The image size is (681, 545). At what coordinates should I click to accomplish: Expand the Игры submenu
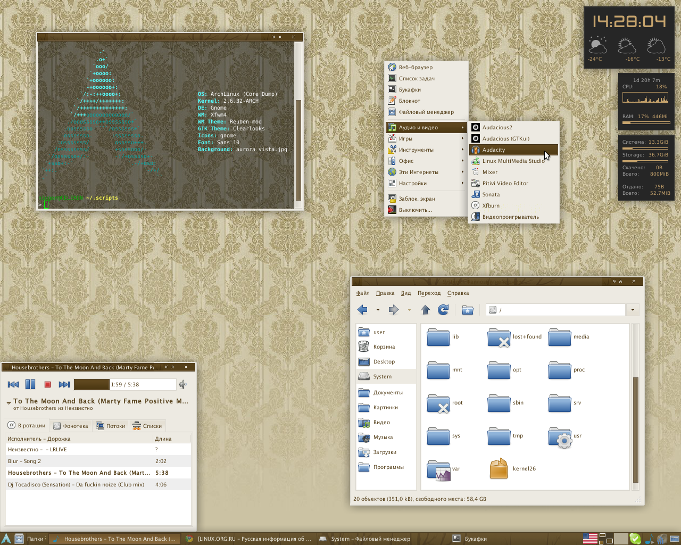(x=426, y=138)
